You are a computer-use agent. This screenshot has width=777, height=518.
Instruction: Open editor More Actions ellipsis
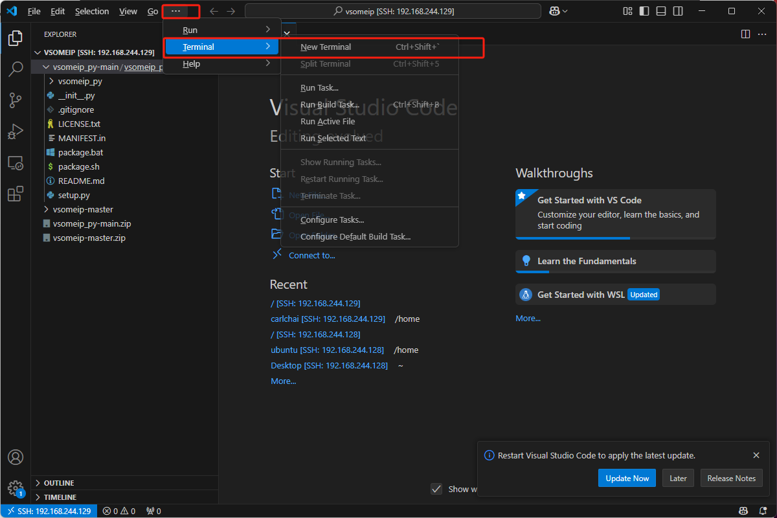click(x=763, y=34)
